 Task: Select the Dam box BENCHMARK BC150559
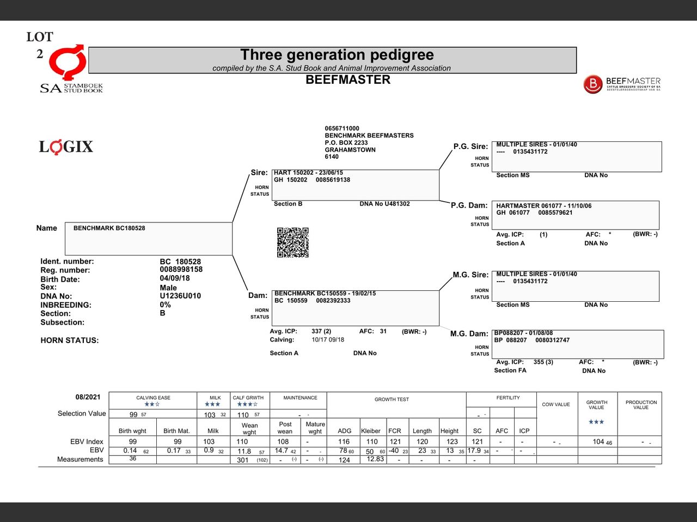click(355, 308)
